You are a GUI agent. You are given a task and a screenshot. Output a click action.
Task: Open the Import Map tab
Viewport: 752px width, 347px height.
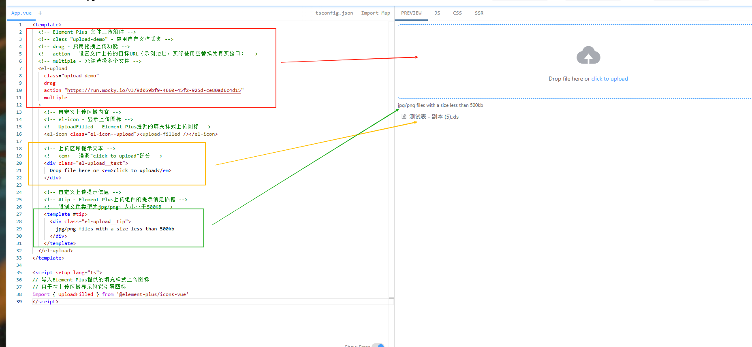(376, 13)
